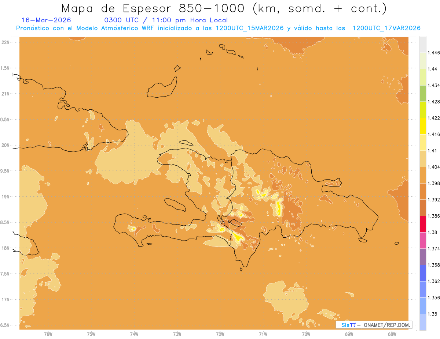Click the color bar value '1.44'

[x=433, y=69]
